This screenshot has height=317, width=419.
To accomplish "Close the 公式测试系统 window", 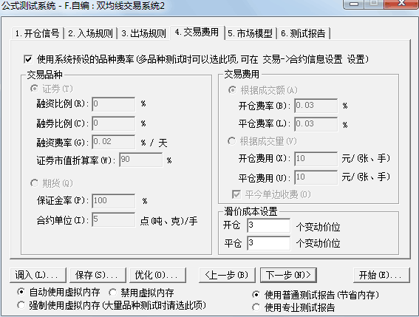I will click(401, 4).
